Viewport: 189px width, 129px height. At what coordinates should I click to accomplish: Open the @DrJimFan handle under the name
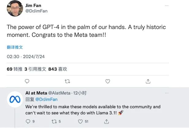(x=36, y=11)
